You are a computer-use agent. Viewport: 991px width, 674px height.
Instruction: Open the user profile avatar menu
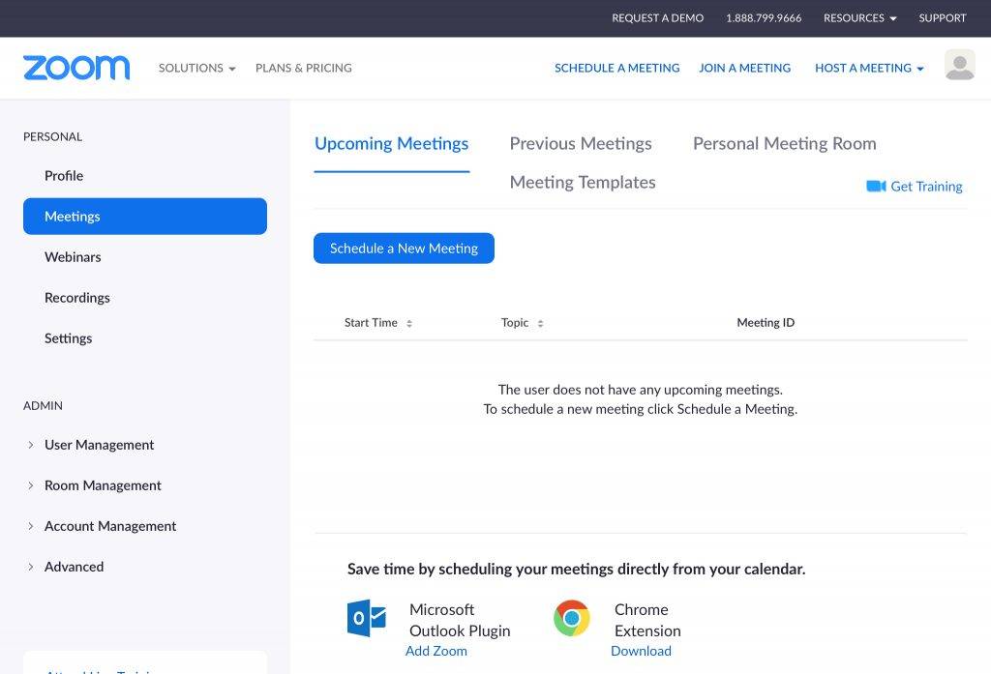click(x=959, y=66)
